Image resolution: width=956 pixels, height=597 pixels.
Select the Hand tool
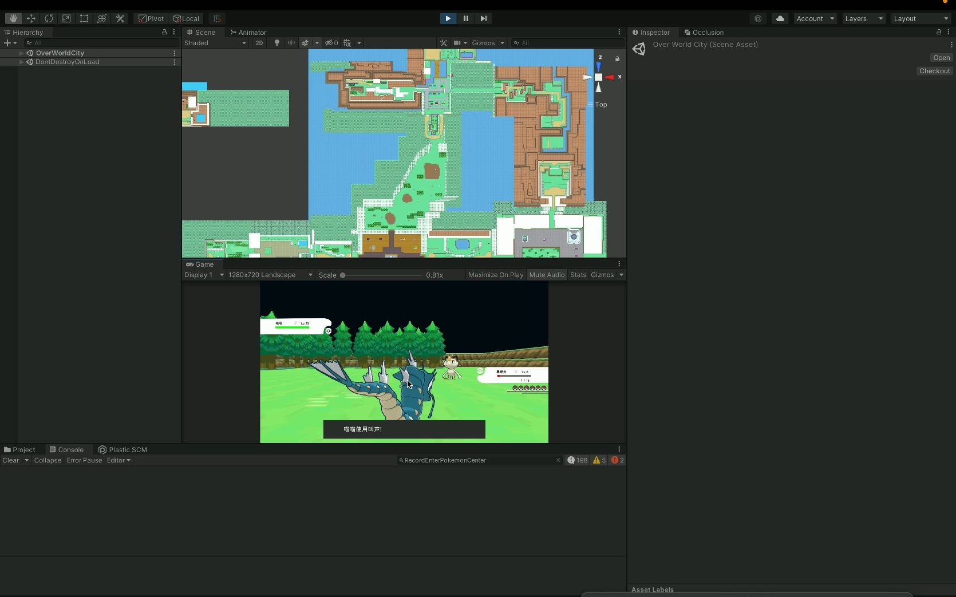[13, 18]
